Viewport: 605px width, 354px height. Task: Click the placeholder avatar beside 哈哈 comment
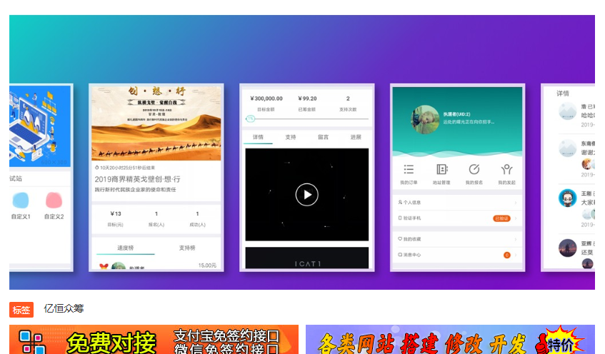point(568,111)
